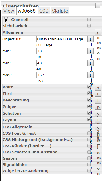Switch to the CSS tab
The width and height of the screenshot is (103, 181).
(44, 11)
